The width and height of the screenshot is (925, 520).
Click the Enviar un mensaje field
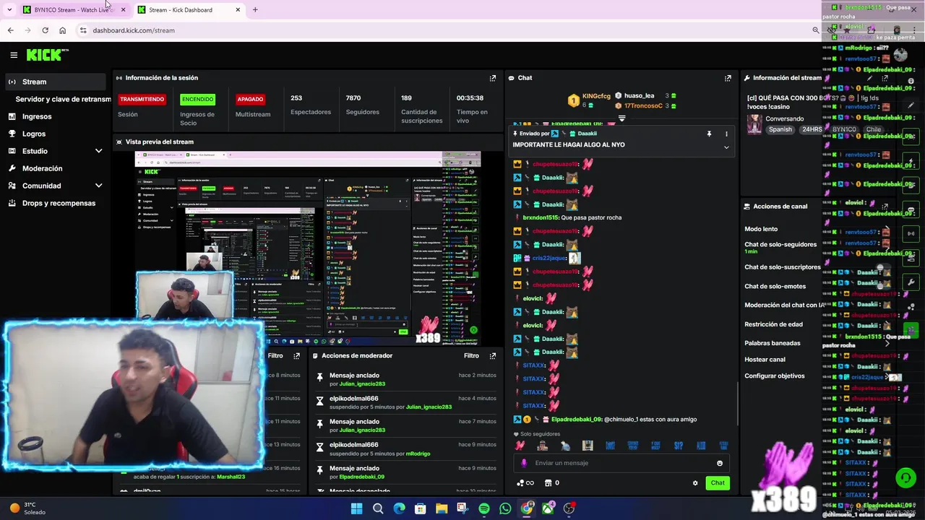tap(621, 463)
